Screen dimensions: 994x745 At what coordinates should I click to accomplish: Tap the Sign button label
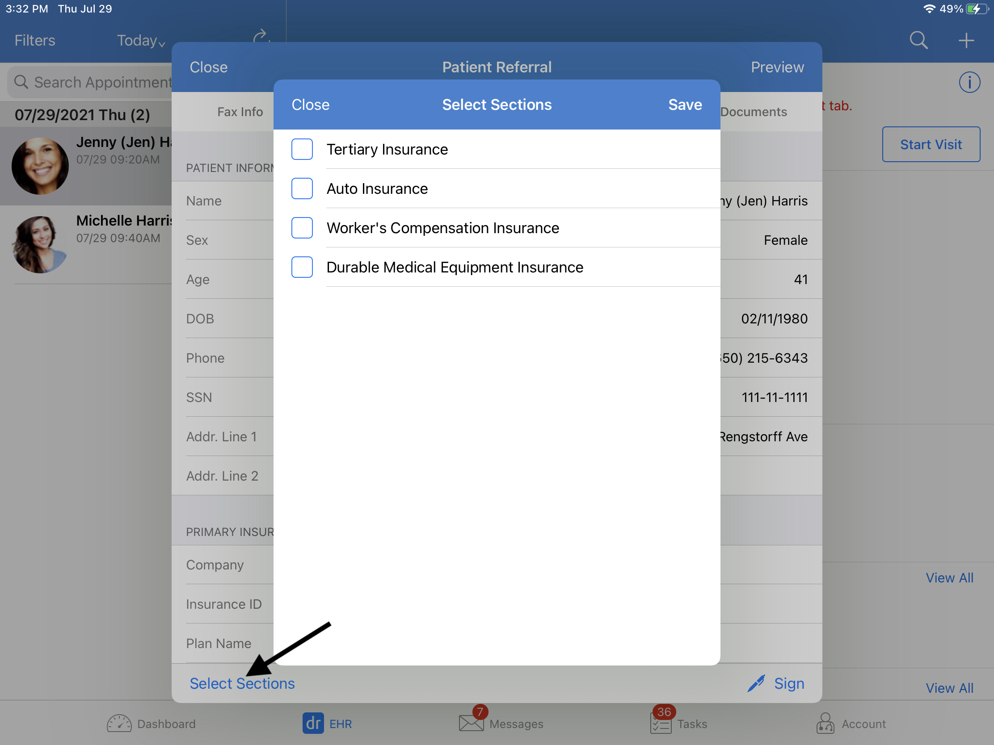789,683
